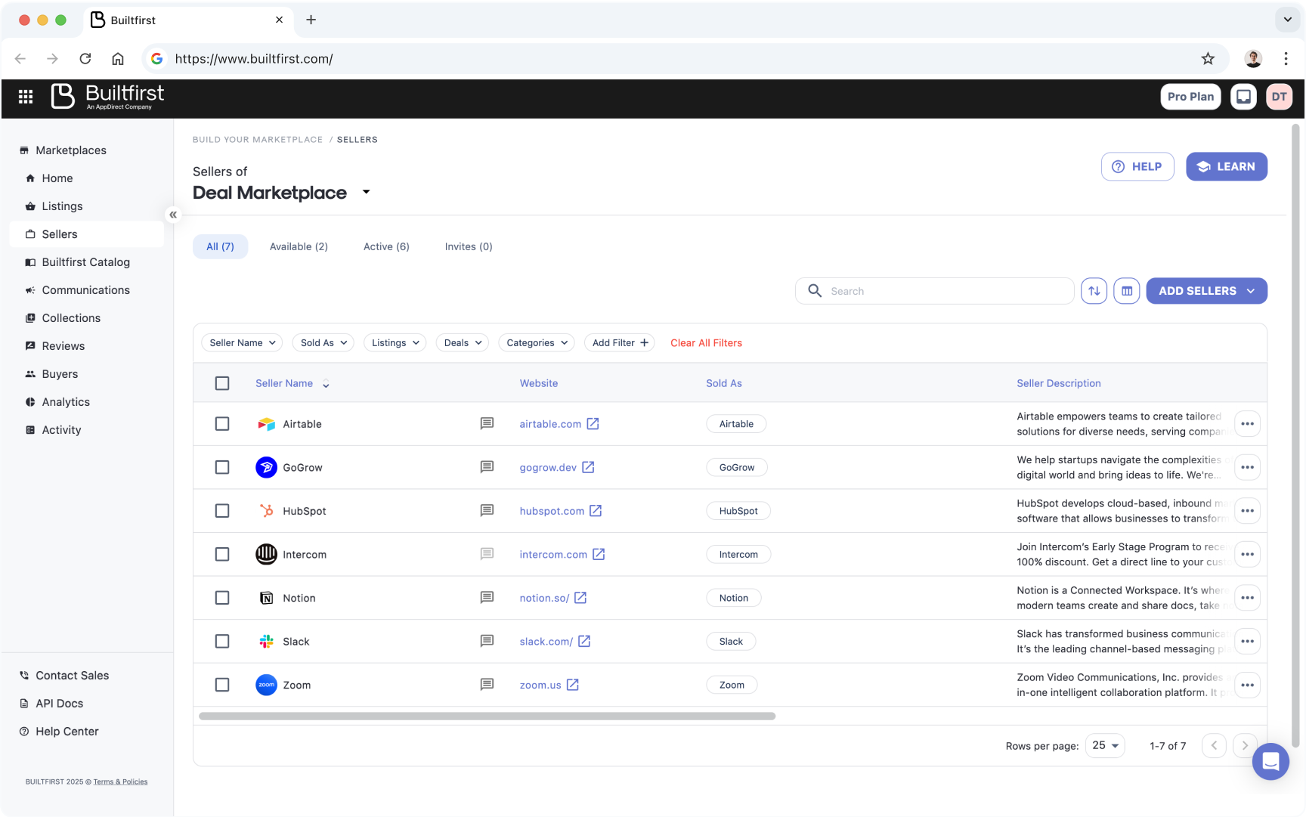Check the GoGrow row checkbox
1306x817 pixels.
pyautogui.click(x=222, y=467)
